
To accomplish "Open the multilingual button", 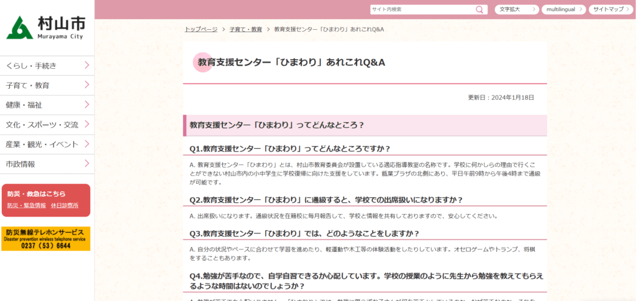I will click(564, 9).
